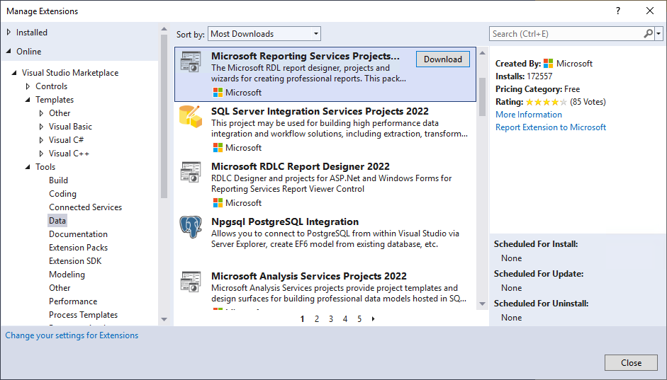Image resolution: width=667 pixels, height=380 pixels.
Task: Click the Installs: 172557 text
Action: point(524,76)
